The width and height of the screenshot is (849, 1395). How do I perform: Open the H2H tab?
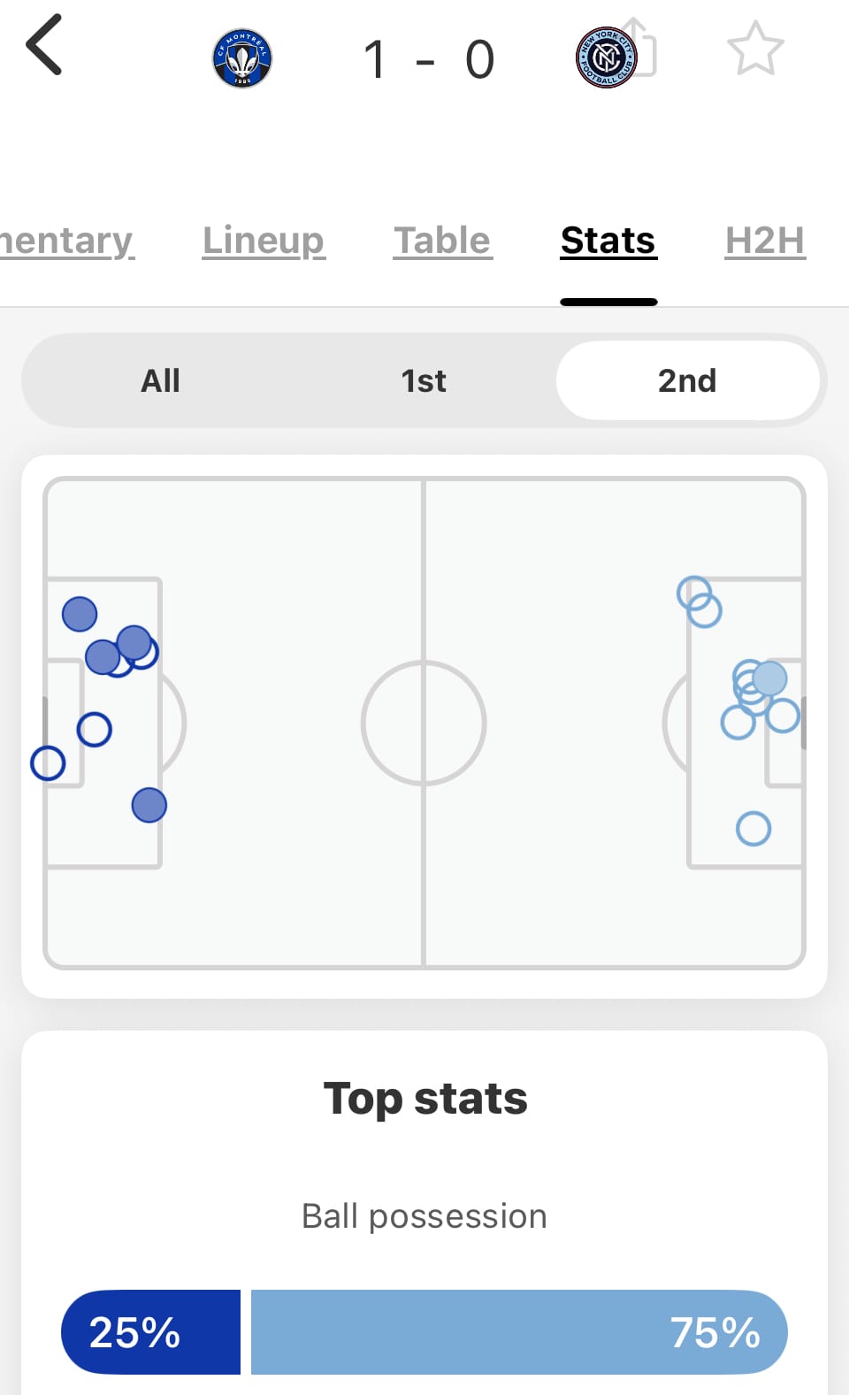pos(765,241)
